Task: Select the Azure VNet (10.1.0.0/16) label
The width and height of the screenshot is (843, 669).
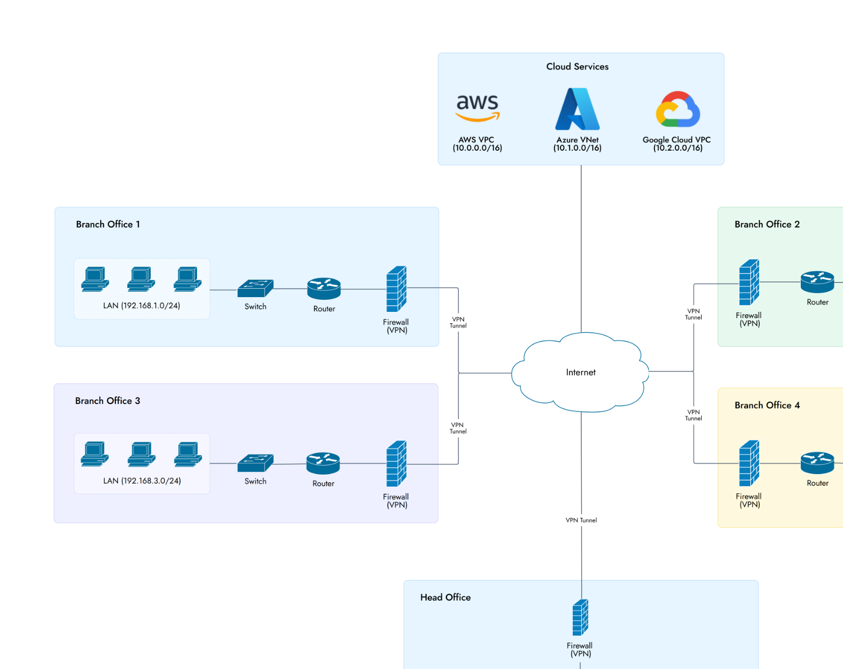Action: pos(577,144)
